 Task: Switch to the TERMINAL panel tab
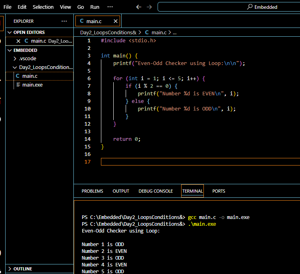[192, 191]
